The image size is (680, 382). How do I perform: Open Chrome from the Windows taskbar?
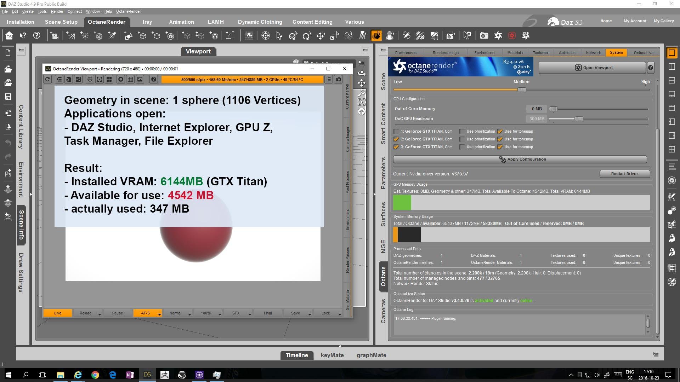coord(95,375)
